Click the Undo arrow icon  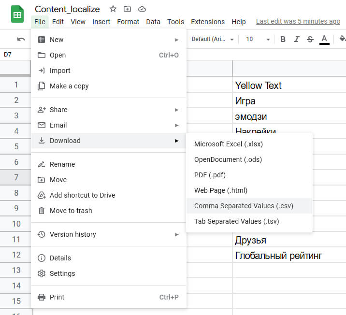(x=21, y=39)
